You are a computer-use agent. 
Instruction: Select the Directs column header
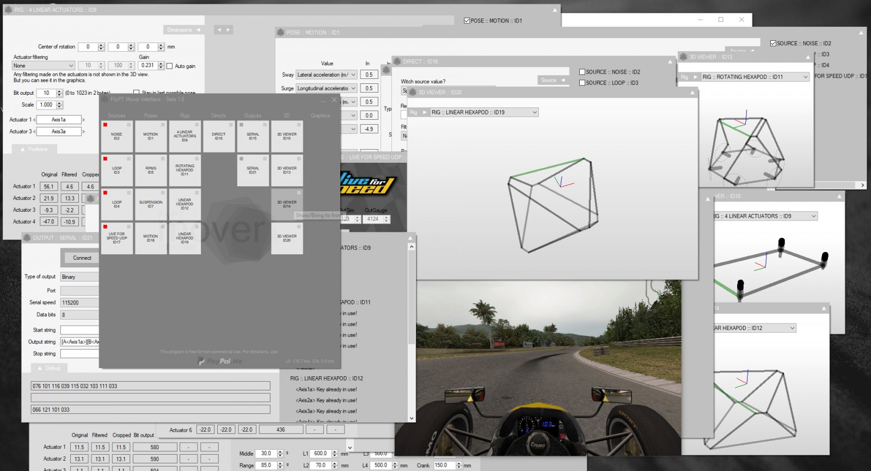219,115
